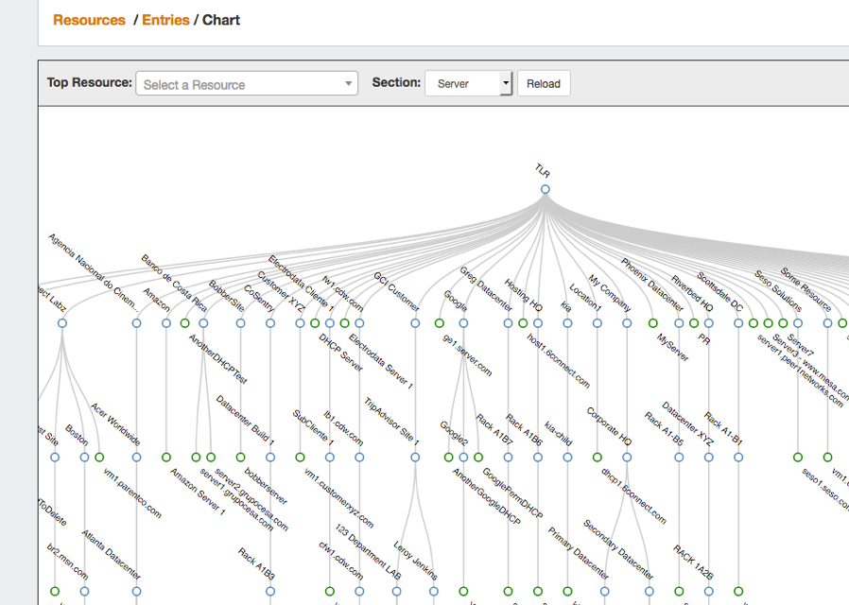Toggle the Boston node circle
The width and height of the screenshot is (849, 605).
click(84, 458)
